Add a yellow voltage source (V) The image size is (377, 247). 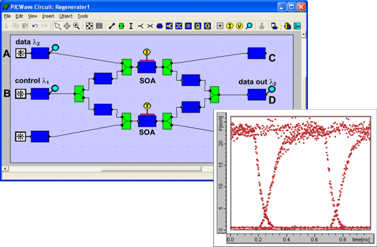(239, 26)
